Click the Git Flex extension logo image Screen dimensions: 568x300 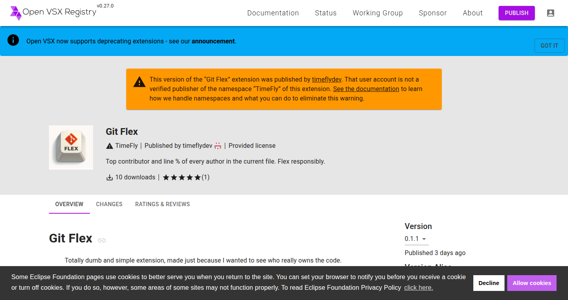[x=71, y=147]
